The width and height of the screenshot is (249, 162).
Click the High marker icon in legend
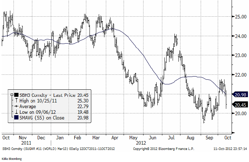17,101
